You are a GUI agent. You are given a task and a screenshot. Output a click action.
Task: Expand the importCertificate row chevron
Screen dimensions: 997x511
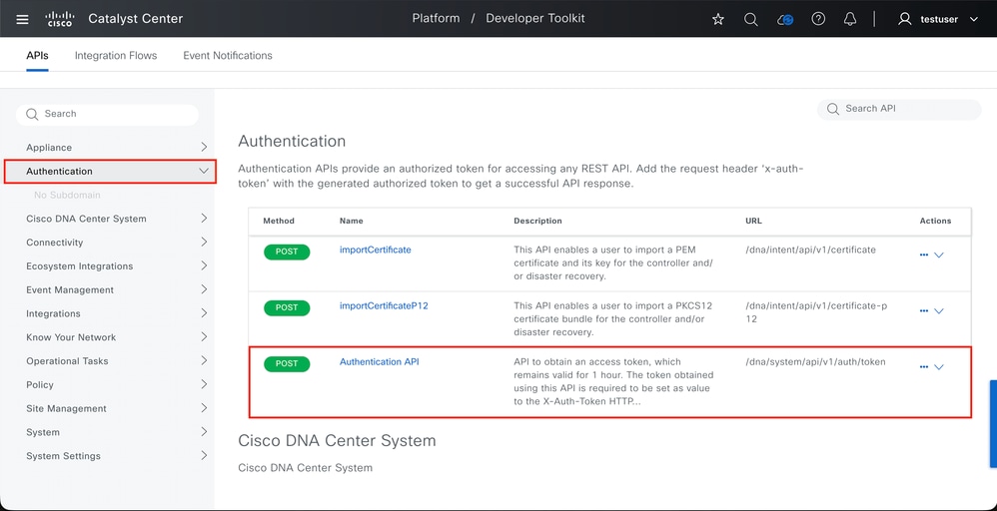(x=938, y=255)
